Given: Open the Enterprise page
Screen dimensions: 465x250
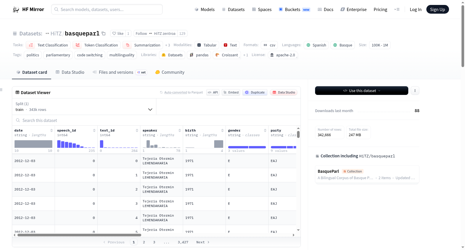Looking at the screenshot, I should tap(353, 10).
